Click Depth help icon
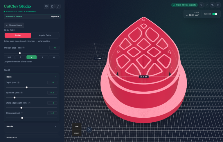This screenshot has height=142, width=223. click(x=19, y=82)
